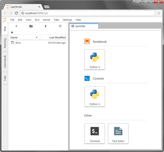The height and width of the screenshot is (152, 164).
Task: Click the localhost:8888/lab address bar
Action: point(88,13)
